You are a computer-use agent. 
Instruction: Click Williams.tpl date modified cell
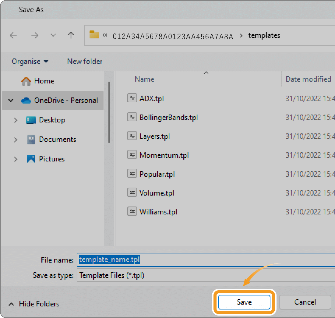pos(310,212)
